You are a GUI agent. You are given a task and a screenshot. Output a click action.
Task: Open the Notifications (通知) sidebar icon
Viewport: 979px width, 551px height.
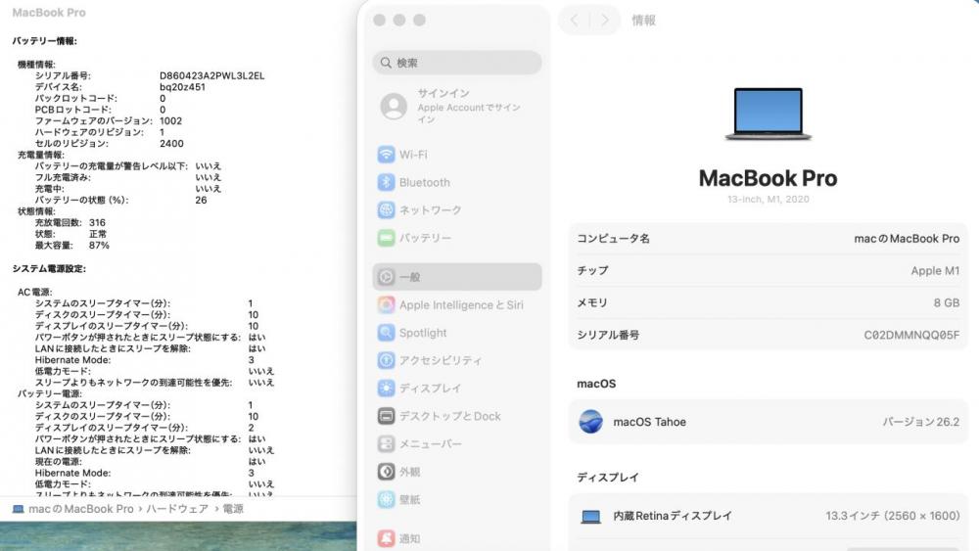(386, 538)
